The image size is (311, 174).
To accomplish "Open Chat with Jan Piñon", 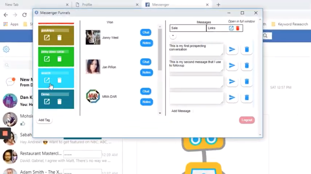I will [x=145, y=62].
